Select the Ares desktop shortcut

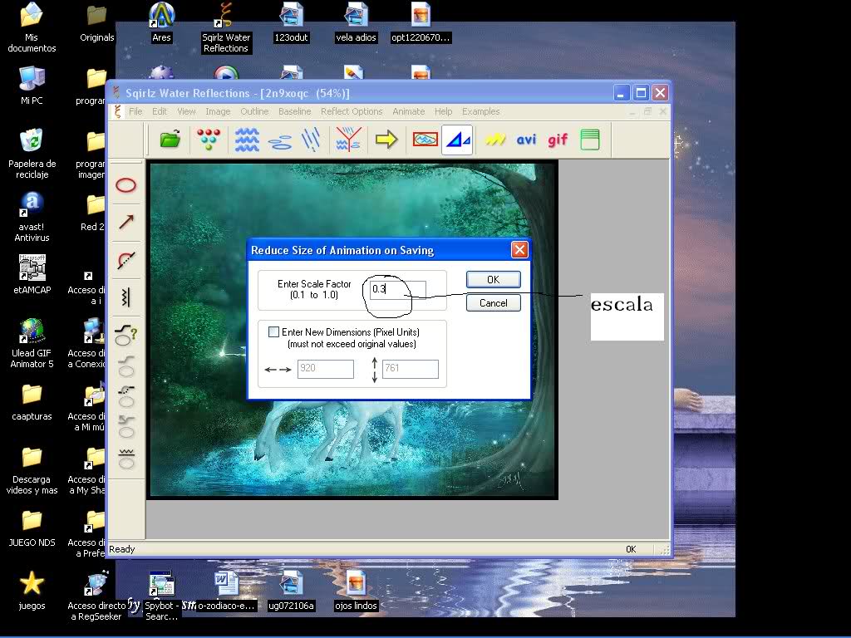coord(161,22)
